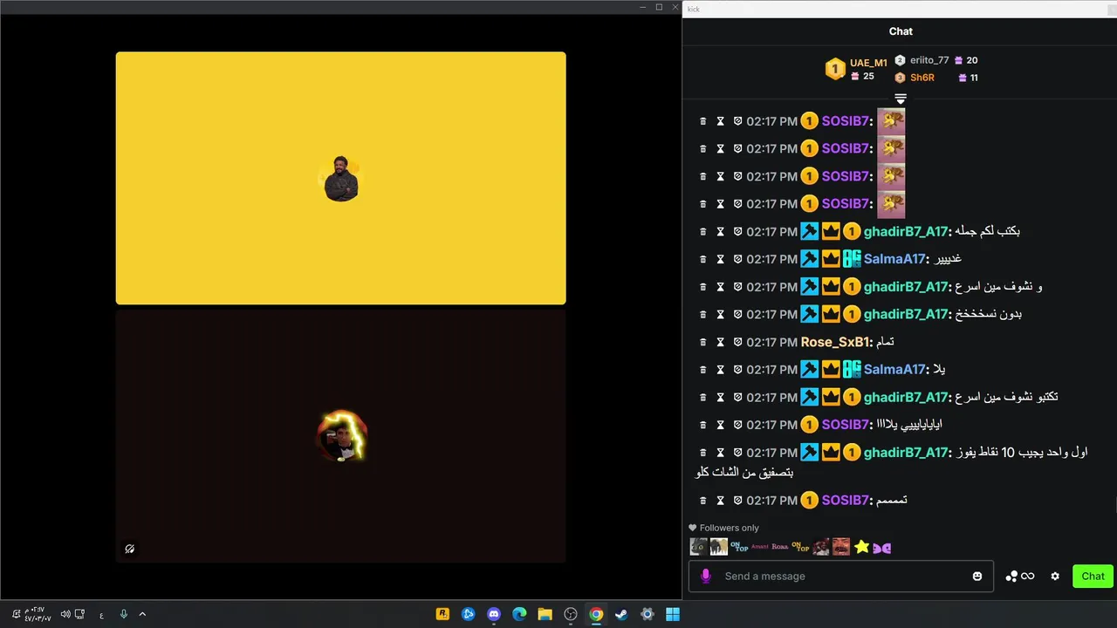
Task: Collapse the gift leaderboard arrow
Action: click(901, 99)
